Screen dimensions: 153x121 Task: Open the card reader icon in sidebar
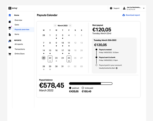click(x=10, y=48)
